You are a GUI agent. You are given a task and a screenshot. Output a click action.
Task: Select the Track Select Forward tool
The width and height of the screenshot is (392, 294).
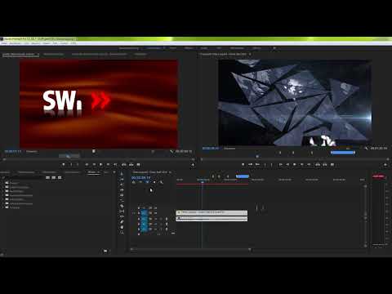click(122, 180)
